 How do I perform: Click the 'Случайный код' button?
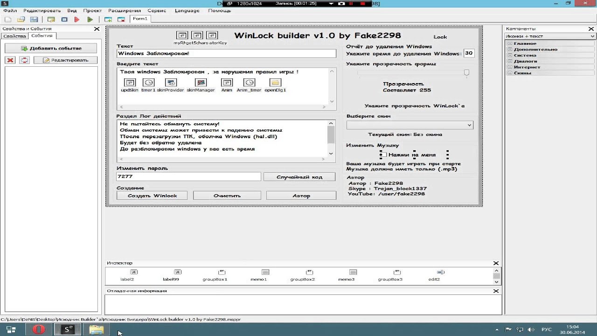299,177
